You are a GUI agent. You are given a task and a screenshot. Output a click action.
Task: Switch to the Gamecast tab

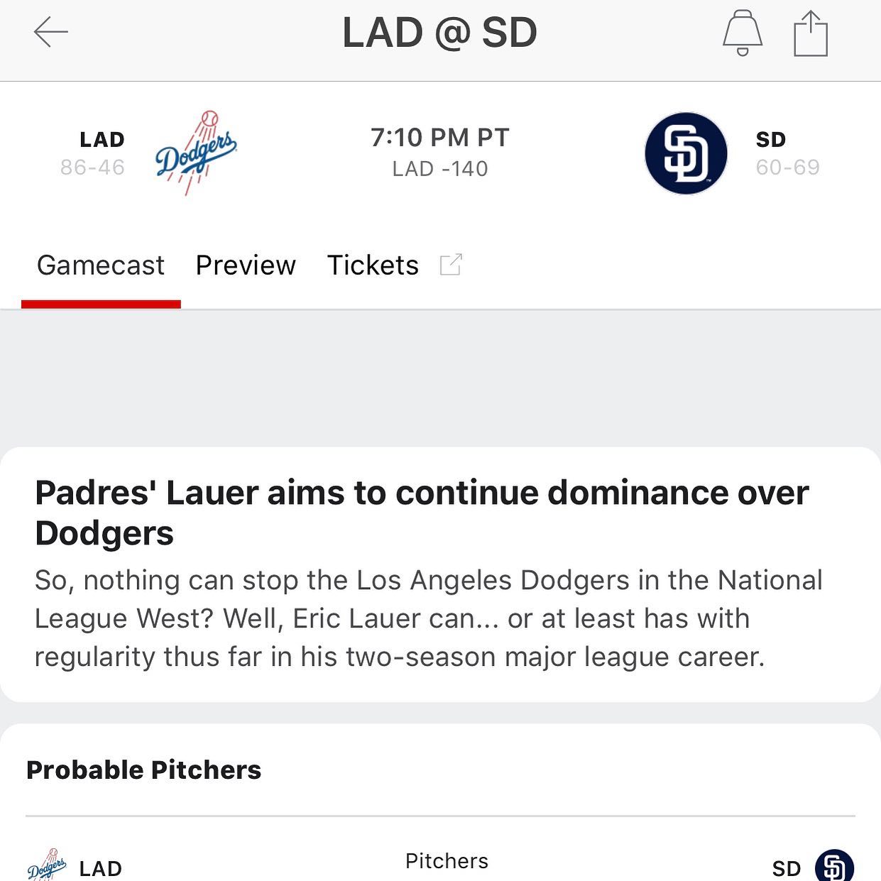coord(101,266)
